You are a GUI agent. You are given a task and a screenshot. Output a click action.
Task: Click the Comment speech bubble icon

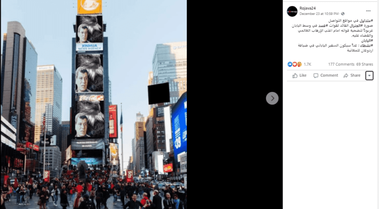coord(316,76)
